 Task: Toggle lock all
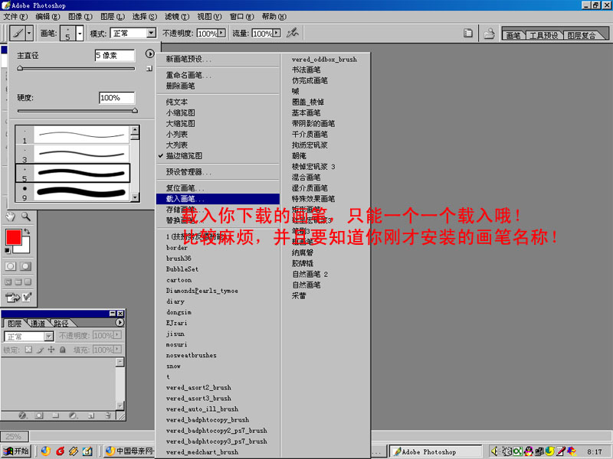pos(63,350)
